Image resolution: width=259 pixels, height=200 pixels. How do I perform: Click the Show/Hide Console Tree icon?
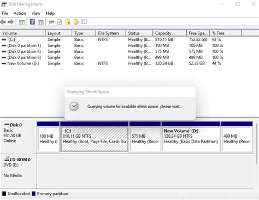click(21, 22)
